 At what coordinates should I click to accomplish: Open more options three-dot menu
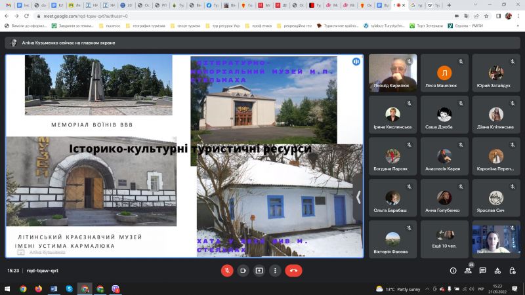click(275, 271)
